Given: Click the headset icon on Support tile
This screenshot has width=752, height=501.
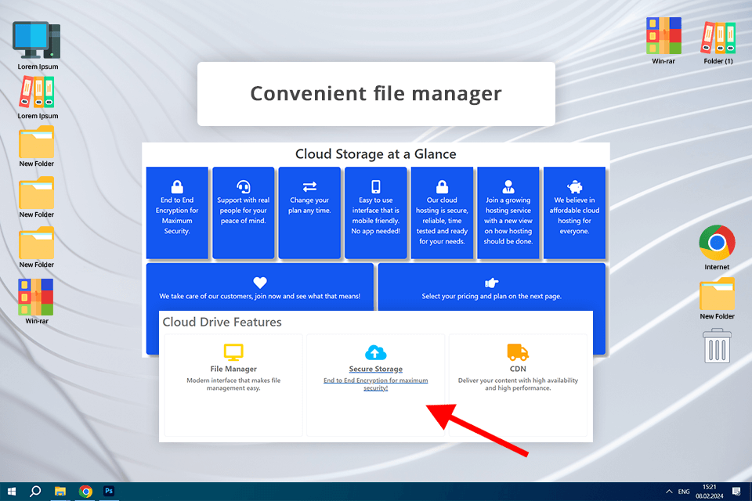Looking at the screenshot, I should [x=243, y=186].
